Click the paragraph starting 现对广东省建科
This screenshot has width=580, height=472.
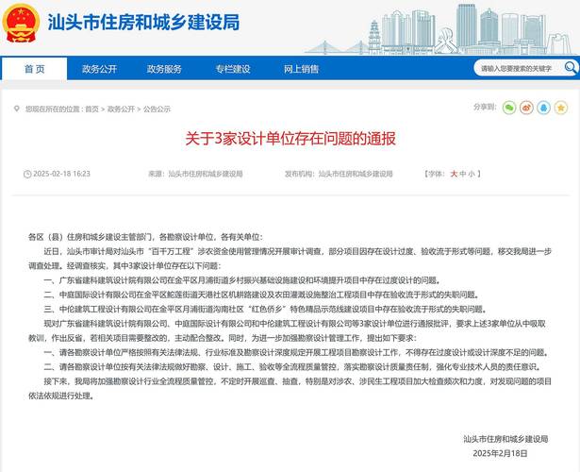click(287, 331)
